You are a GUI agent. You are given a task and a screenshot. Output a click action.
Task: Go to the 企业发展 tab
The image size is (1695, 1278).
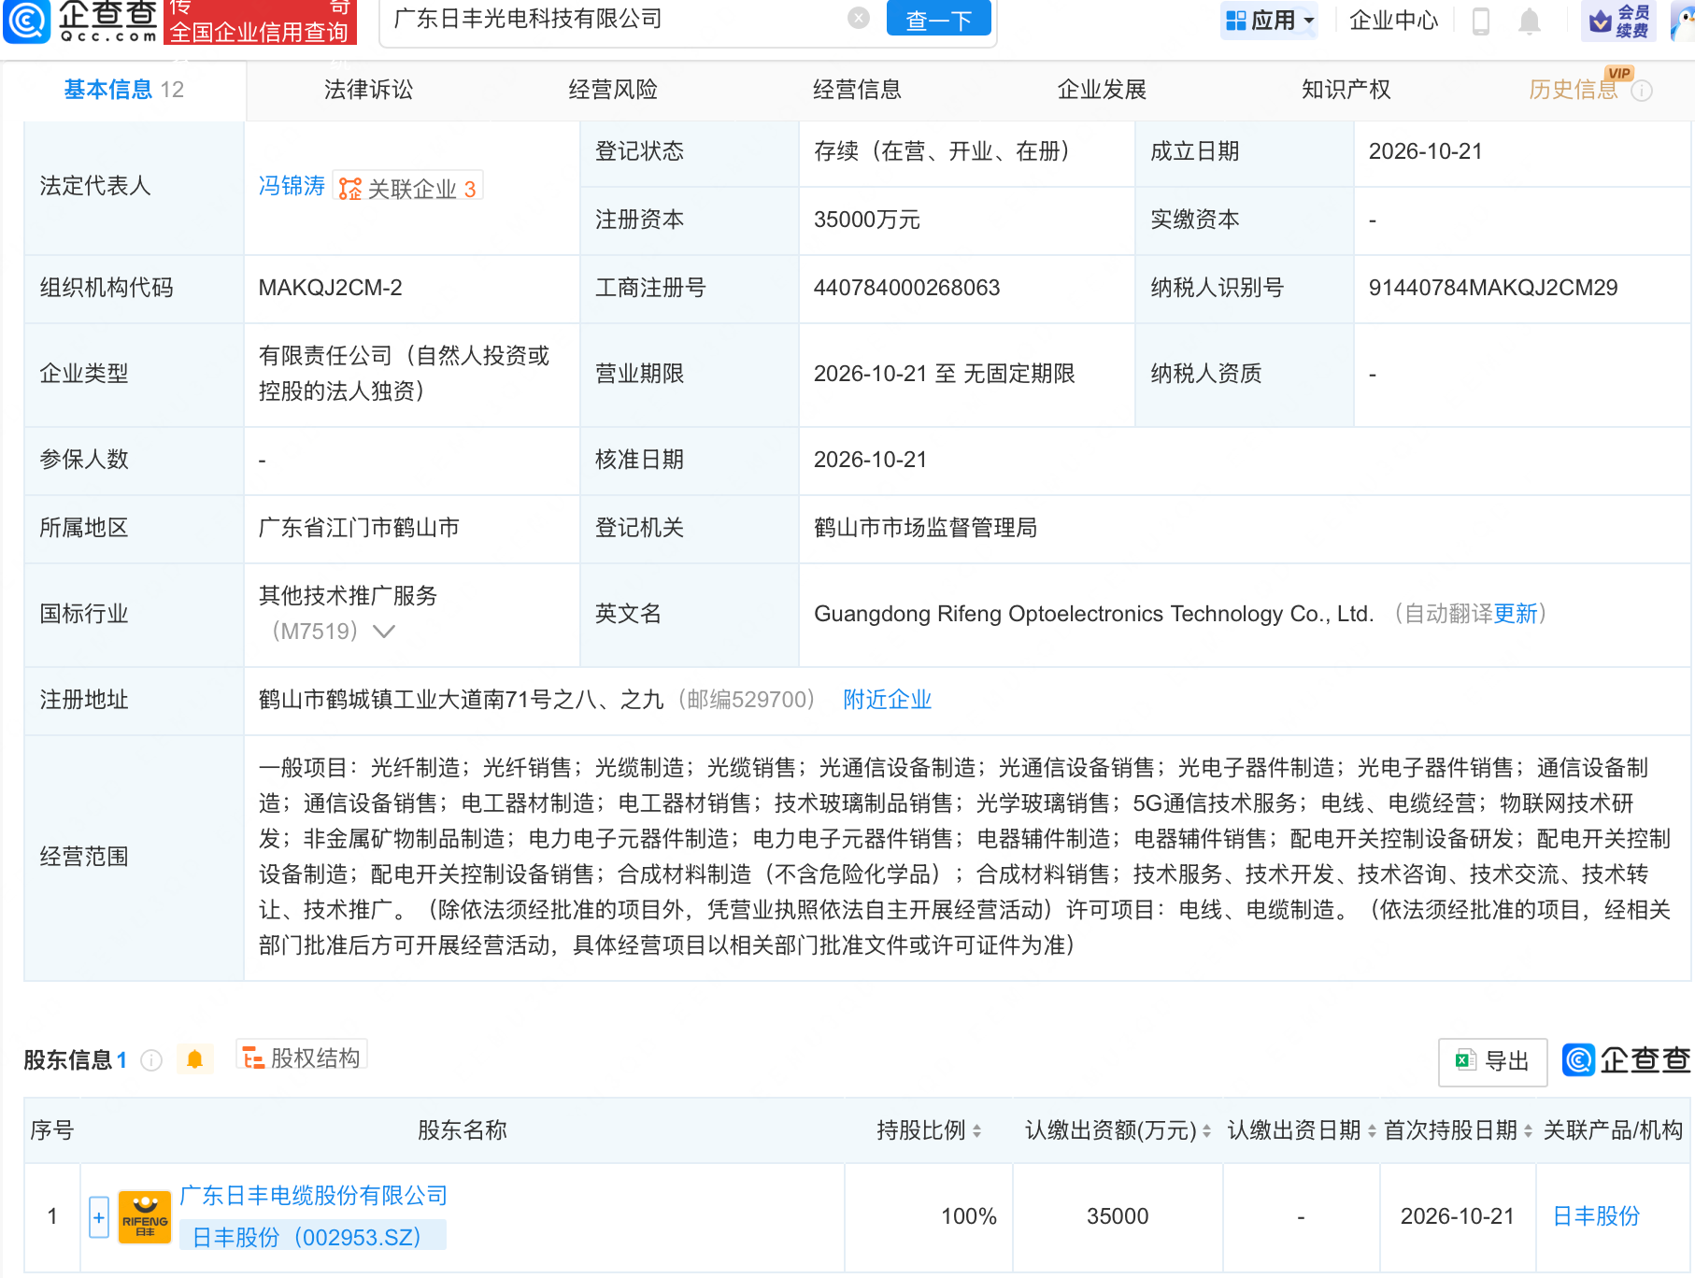pyautogui.click(x=1102, y=90)
